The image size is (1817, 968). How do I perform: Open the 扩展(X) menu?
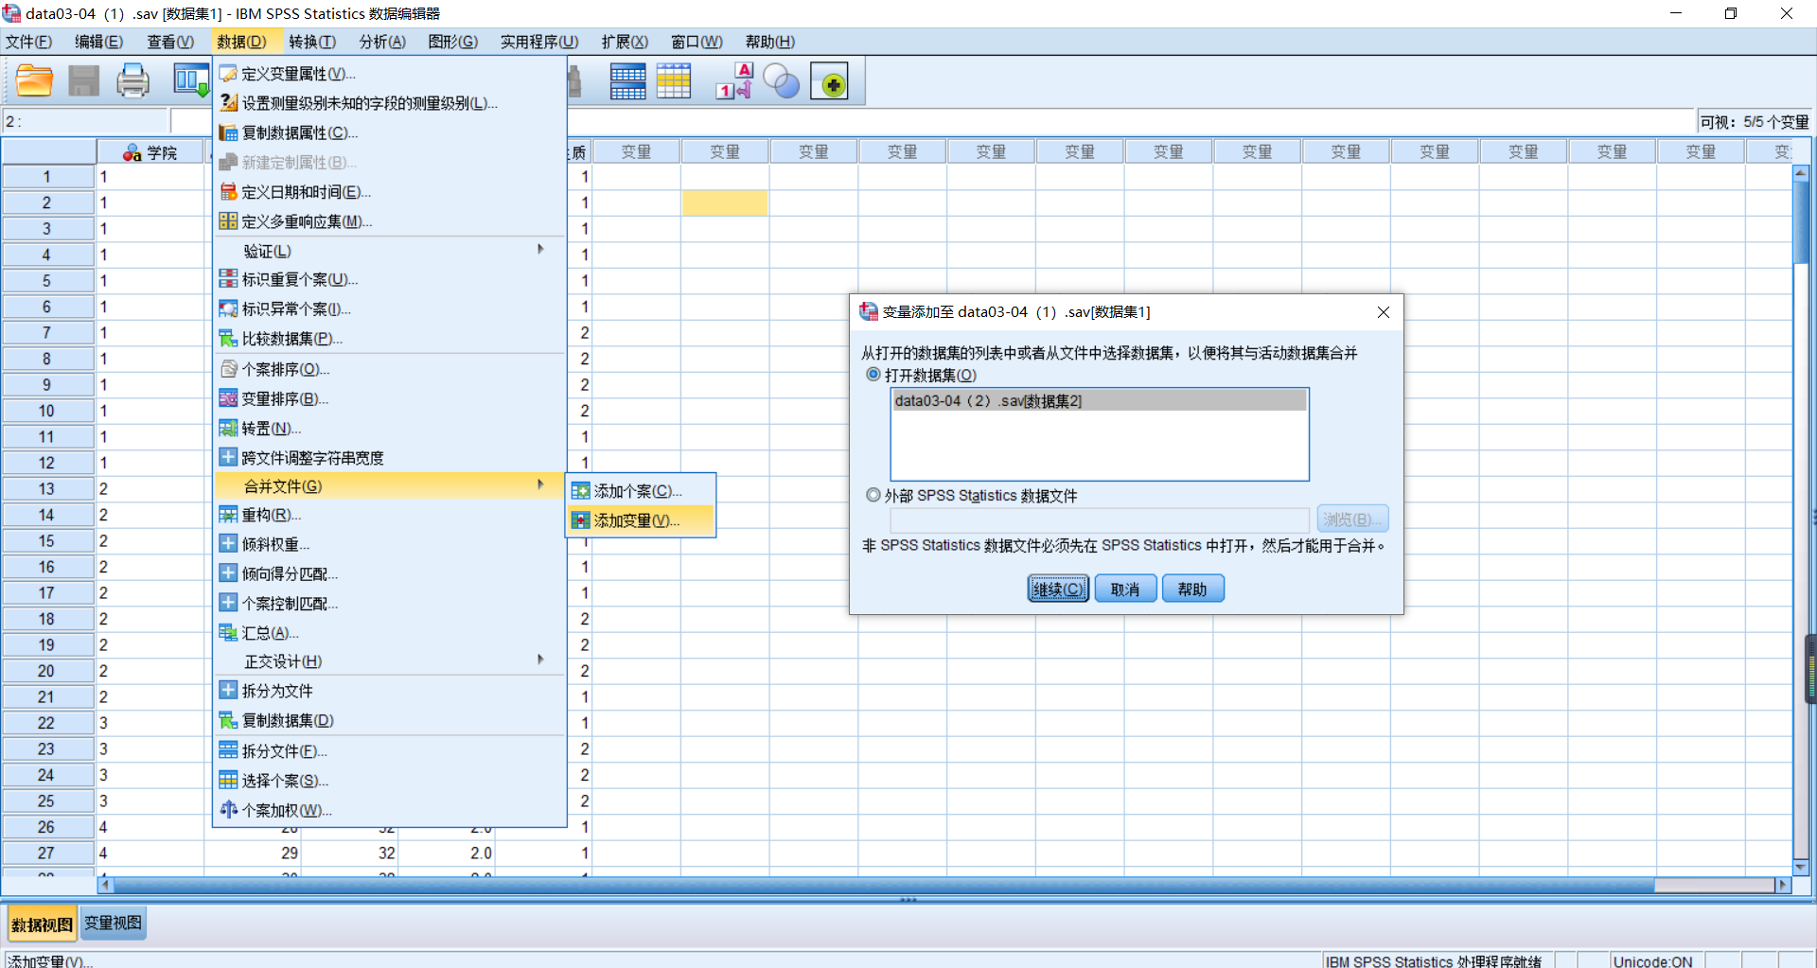tap(625, 42)
